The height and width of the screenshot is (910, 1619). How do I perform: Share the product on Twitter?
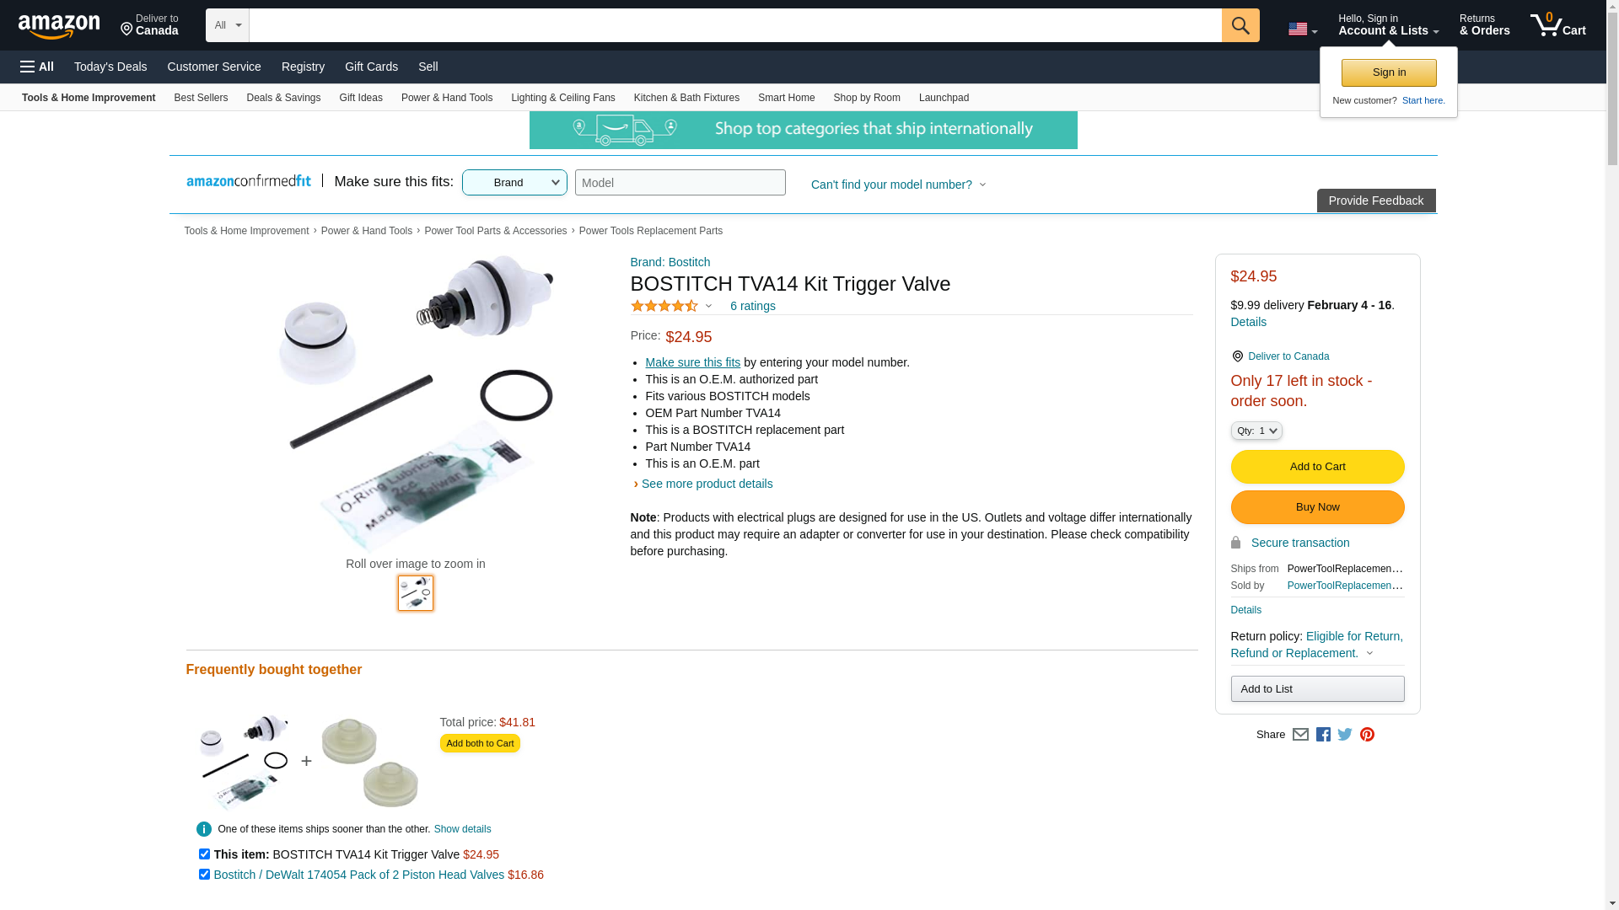(1345, 735)
